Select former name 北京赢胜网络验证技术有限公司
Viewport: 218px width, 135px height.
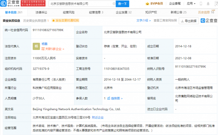pyautogui.click(x=194, y=98)
